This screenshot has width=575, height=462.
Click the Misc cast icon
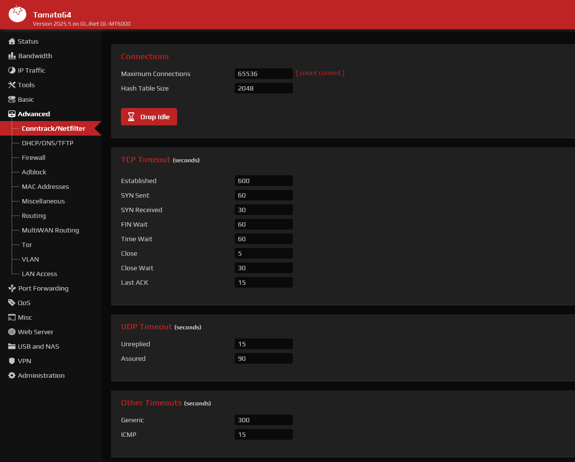coord(12,317)
